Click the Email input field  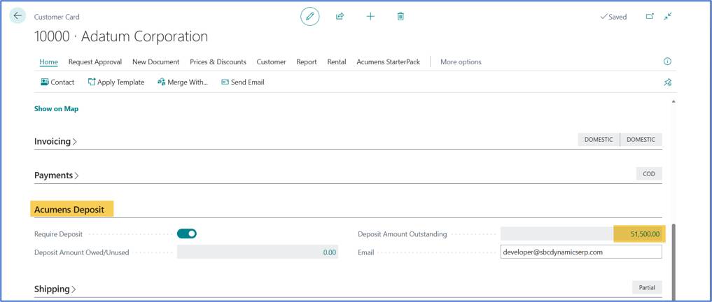(581, 252)
